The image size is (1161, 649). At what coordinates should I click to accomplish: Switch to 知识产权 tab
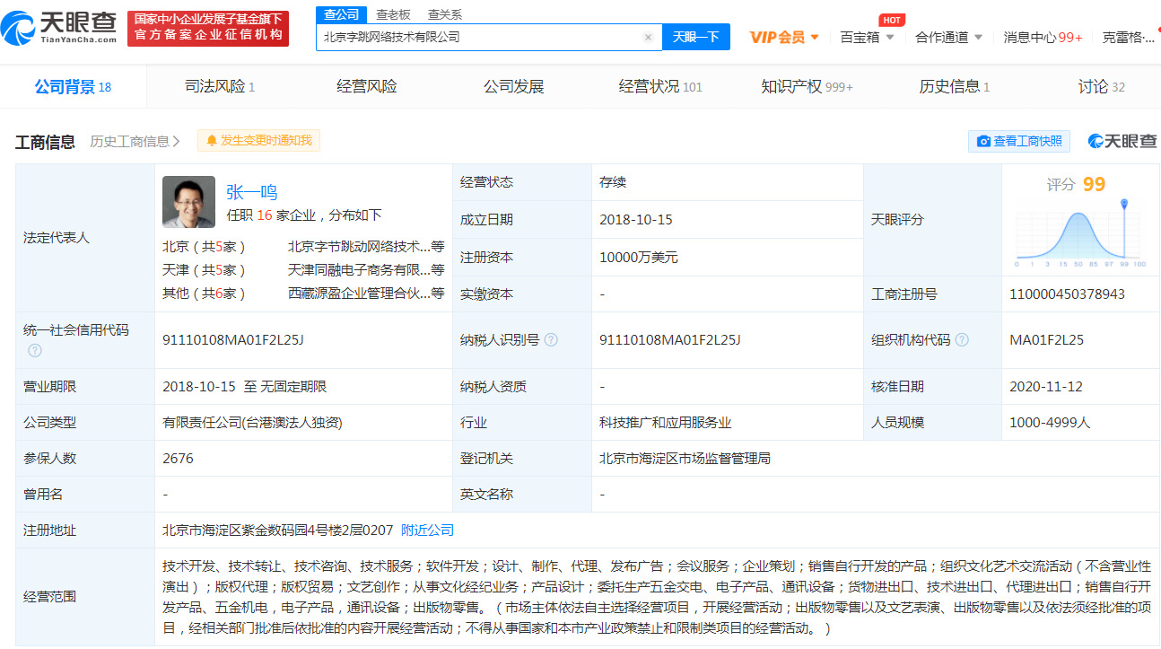pyautogui.click(x=807, y=87)
